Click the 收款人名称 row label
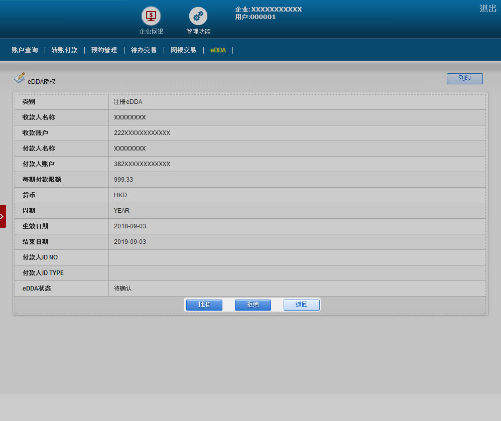Screen dimensions: 501x421 (x=39, y=117)
